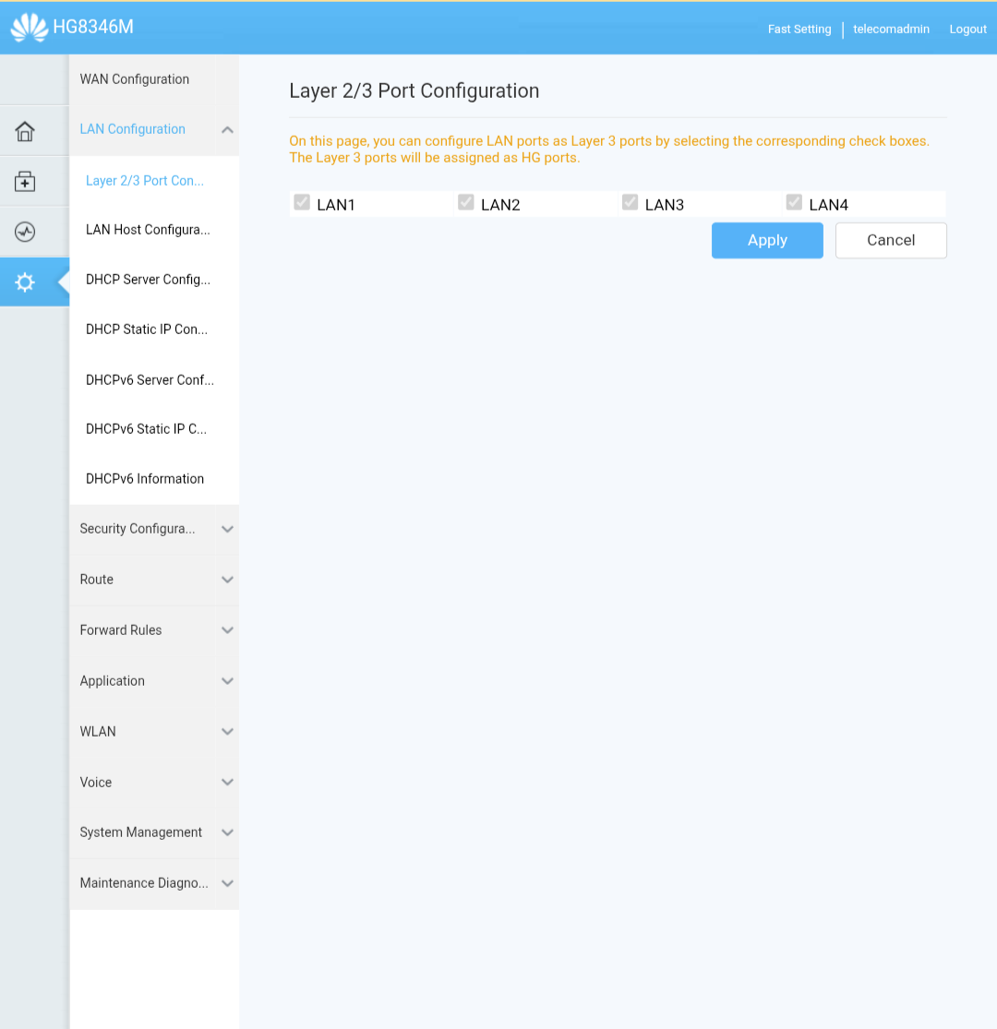
Task: Click the Logout link
Action: click(967, 29)
